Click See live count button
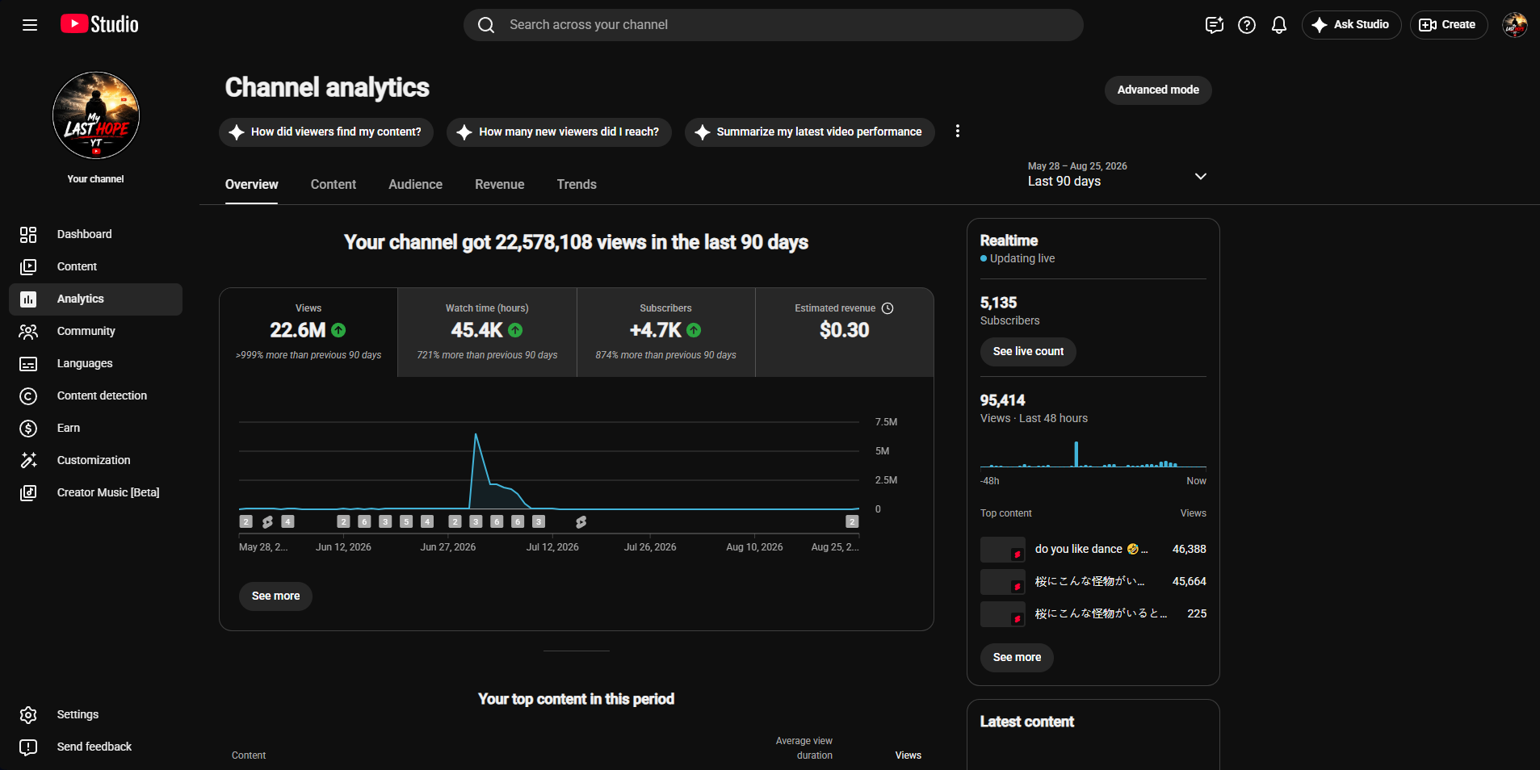The image size is (1540, 770). point(1028,352)
